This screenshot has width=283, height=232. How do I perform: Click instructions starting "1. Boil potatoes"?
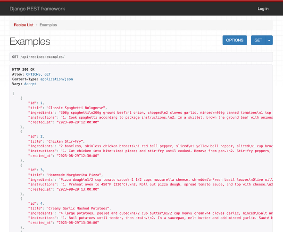[x=150, y=218]
